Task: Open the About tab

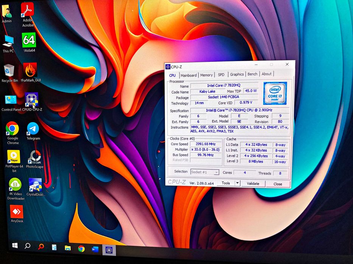Action: click(267, 74)
